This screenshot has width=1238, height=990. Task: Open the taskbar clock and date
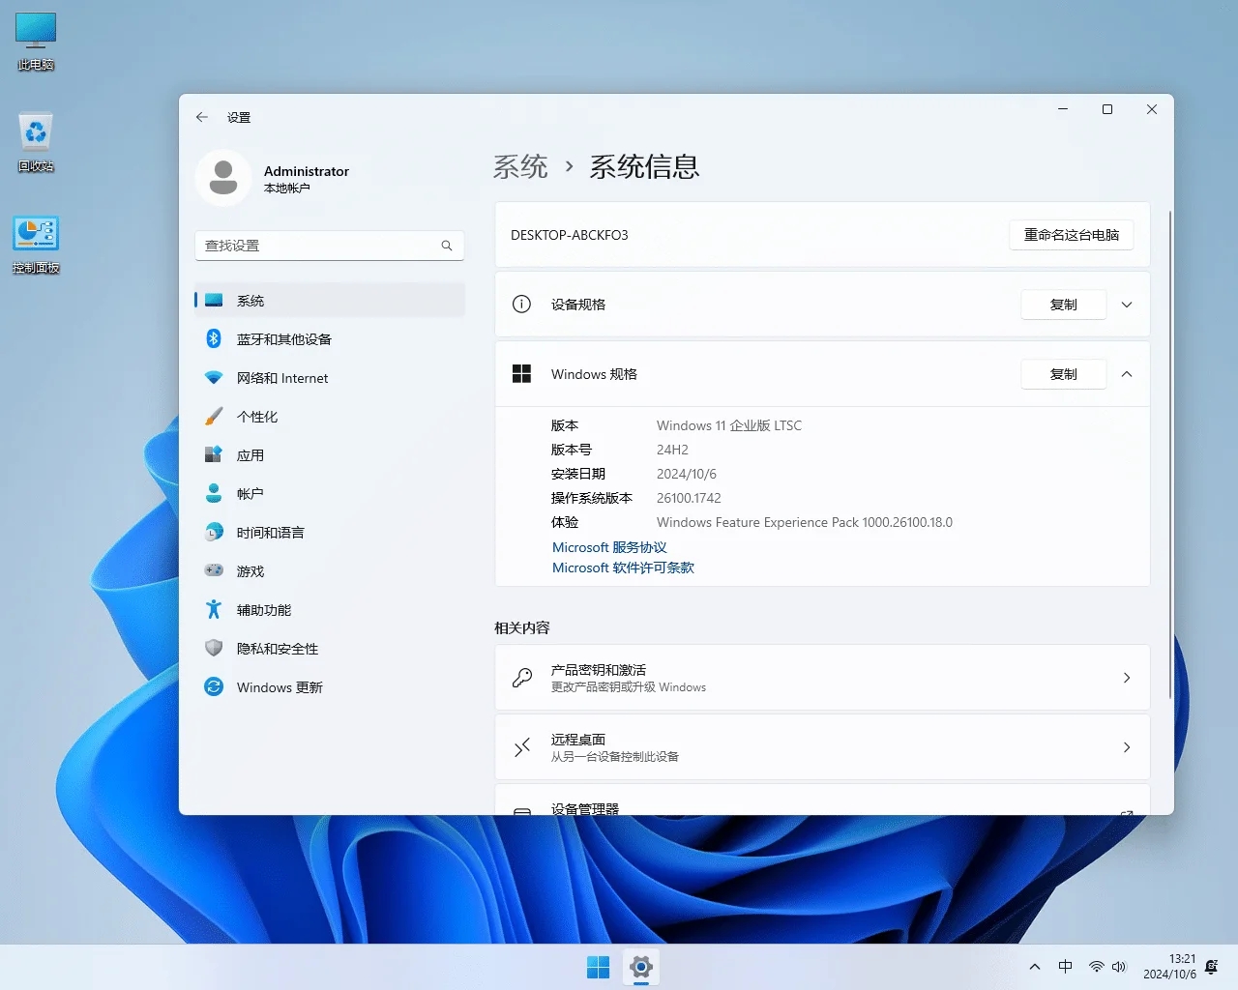(1169, 967)
